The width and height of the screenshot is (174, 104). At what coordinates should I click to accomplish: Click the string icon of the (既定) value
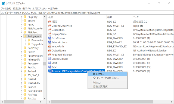[49, 22]
